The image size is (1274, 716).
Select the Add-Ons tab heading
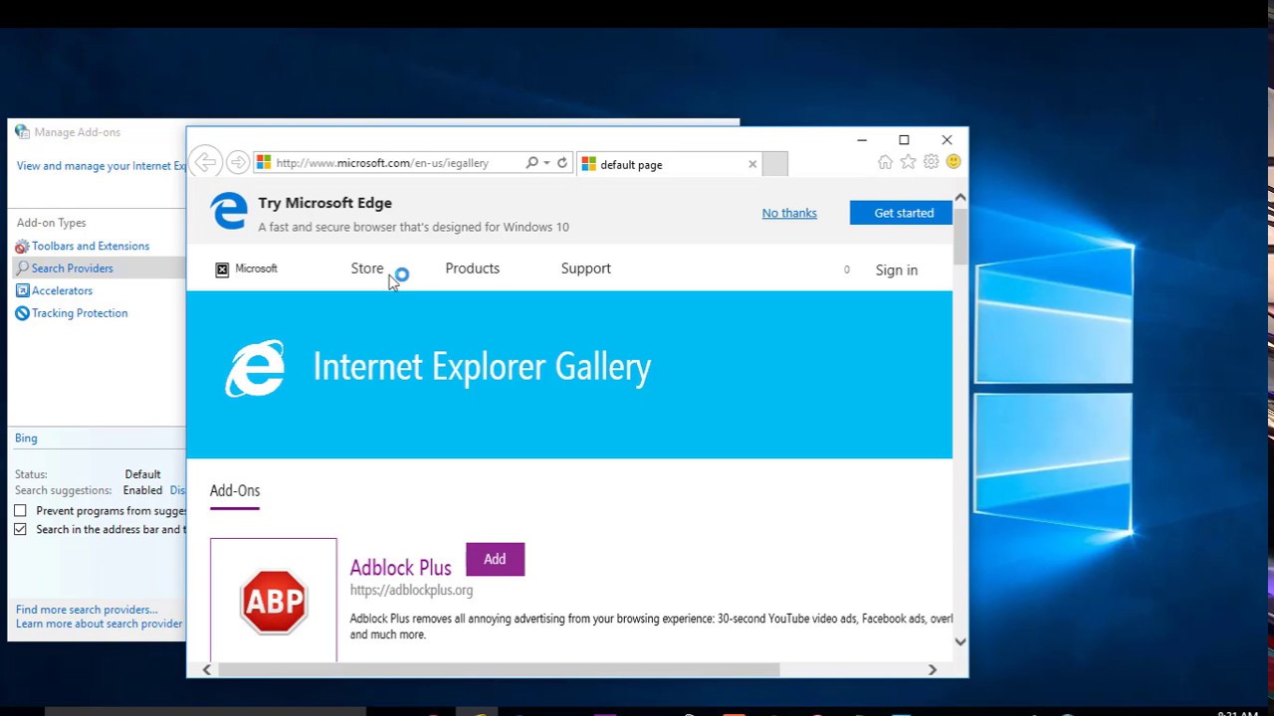(235, 491)
